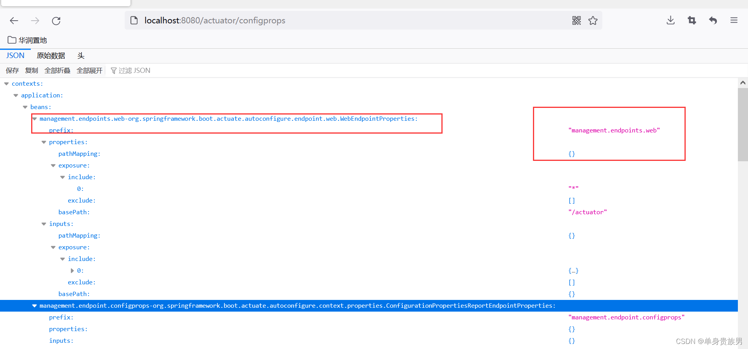The height and width of the screenshot is (349, 748).
Task: Click the 保存 button
Action: coord(12,71)
